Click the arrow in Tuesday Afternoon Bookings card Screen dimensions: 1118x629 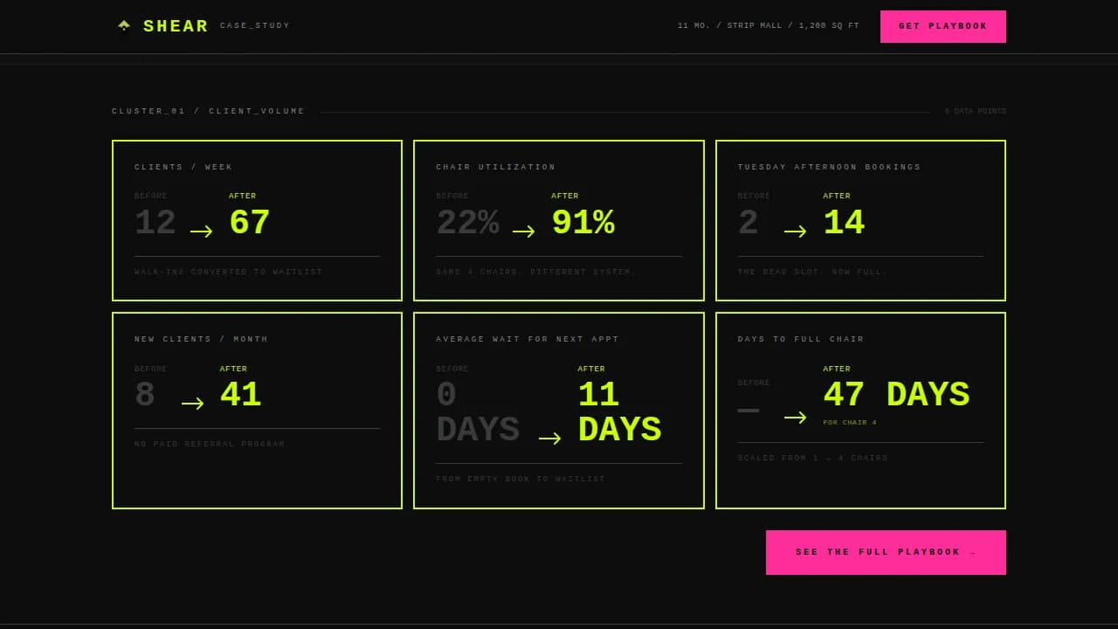click(x=796, y=232)
